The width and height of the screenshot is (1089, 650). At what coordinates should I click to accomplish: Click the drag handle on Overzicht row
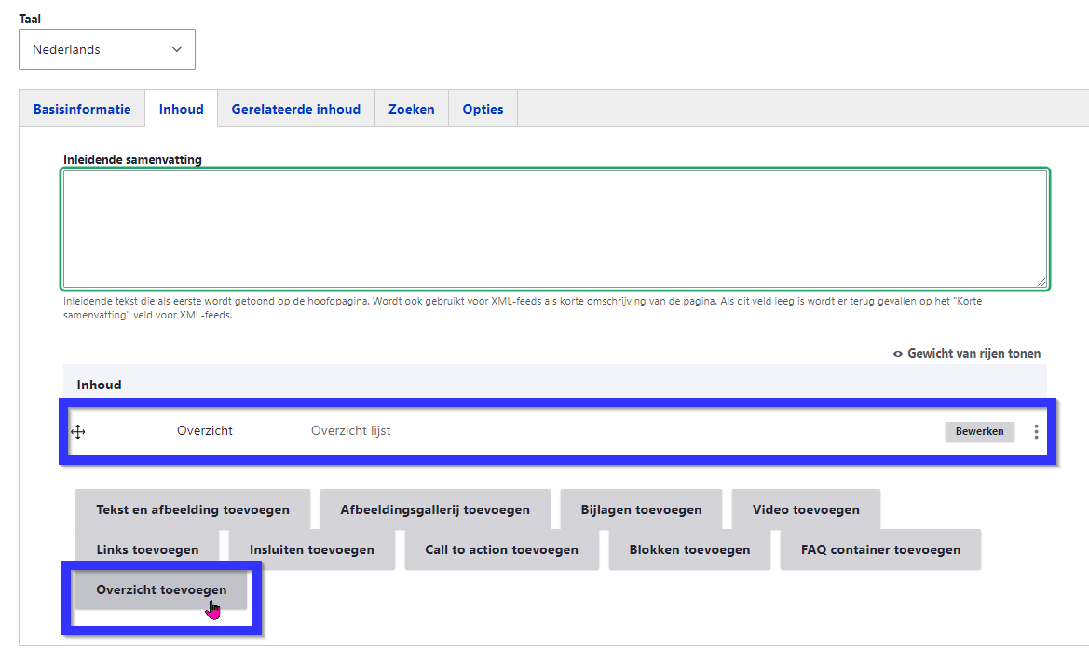tap(78, 431)
